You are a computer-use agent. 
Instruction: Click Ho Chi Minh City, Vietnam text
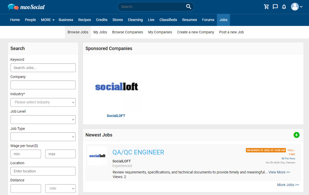coord(281,163)
